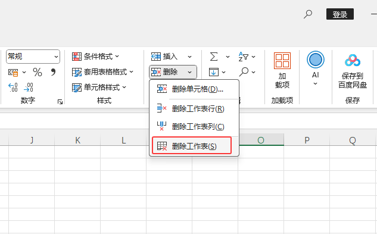The image size is (377, 234).
Task: Expand the Fill dropdown arrow
Action: click(223, 72)
